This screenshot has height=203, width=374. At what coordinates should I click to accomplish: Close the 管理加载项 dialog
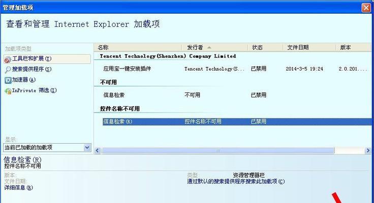tap(366, 8)
